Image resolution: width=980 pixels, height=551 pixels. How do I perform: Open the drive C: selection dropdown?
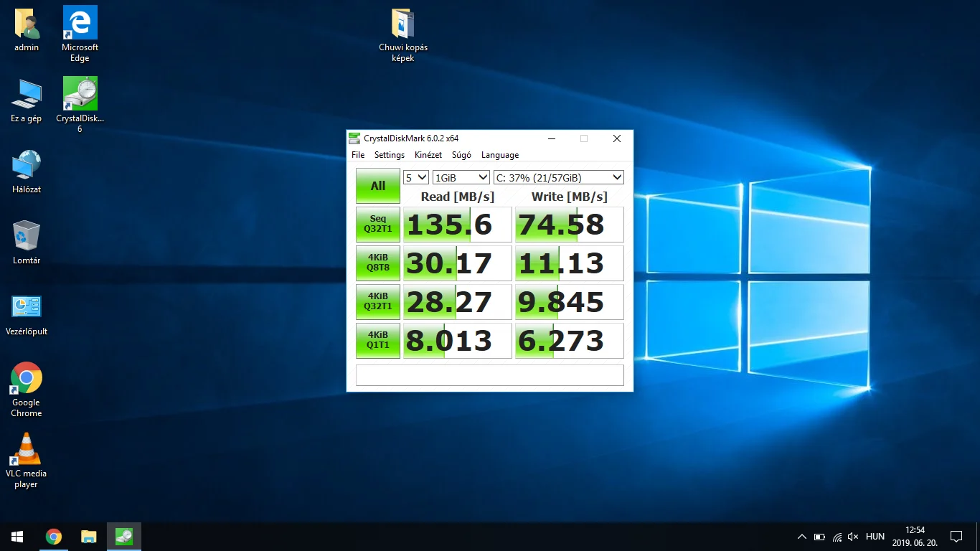click(558, 177)
